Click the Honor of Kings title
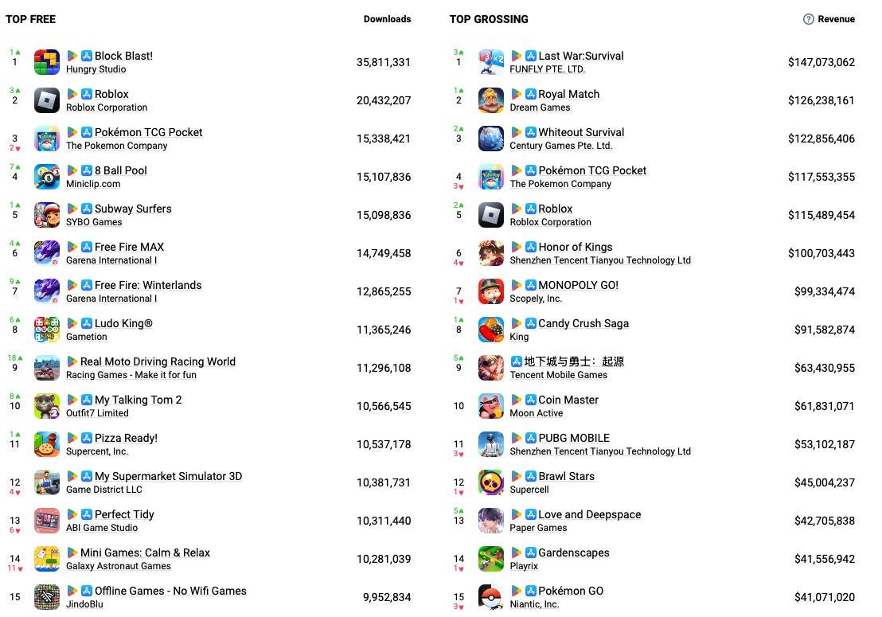This screenshot has width=882, height=617. (x=575, y=247)
